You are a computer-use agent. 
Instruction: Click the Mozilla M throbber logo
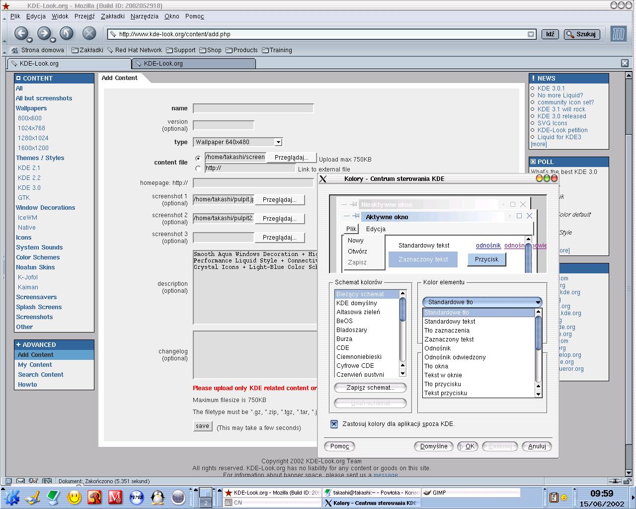[x=618, y=34]
